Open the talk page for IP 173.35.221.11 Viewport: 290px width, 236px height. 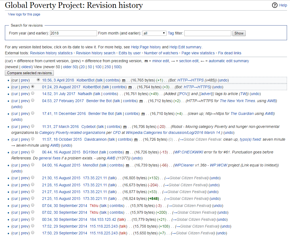[x=112, y=178]
